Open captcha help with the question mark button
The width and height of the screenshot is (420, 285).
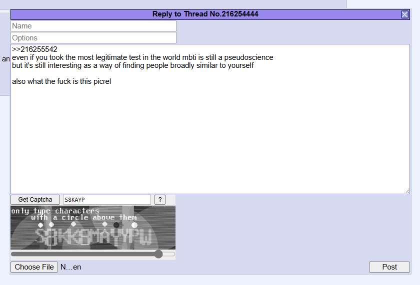tap(160, 200)
